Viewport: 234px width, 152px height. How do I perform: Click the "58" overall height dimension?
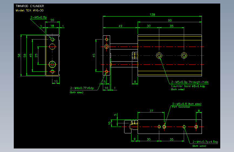pyautogui.click(x=19, y=55)
